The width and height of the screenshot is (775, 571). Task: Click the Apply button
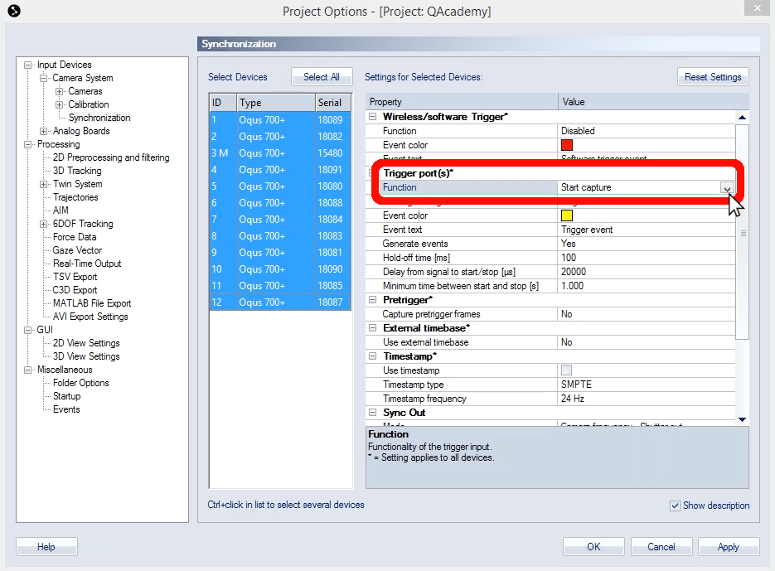pyautogui.click(x=728, y=547)
